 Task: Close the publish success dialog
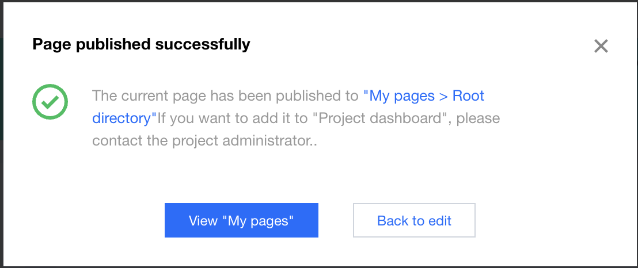(x=601, y=46)
